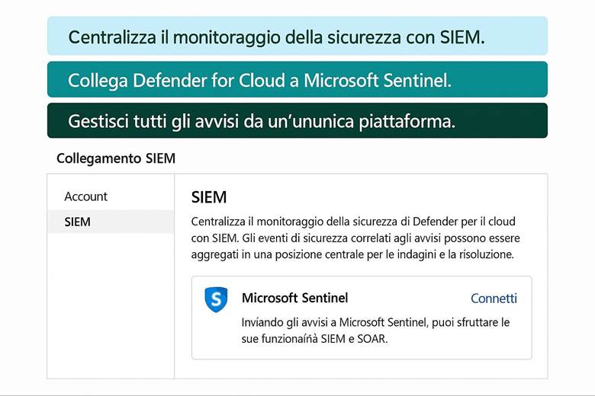Select the SIEM sidebar item

(x=78, y=222)
